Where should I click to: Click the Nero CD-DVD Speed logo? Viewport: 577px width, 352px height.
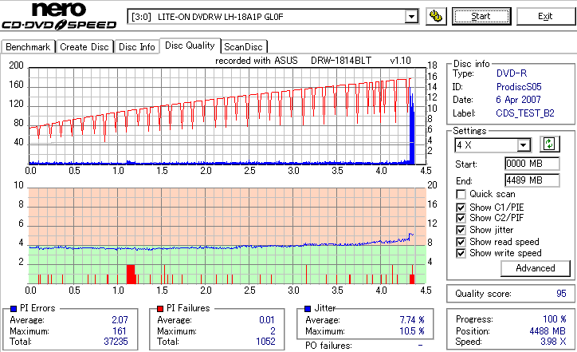point(59,16)
